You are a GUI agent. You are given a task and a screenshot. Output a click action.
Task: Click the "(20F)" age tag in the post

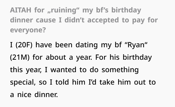pos(24,45)
